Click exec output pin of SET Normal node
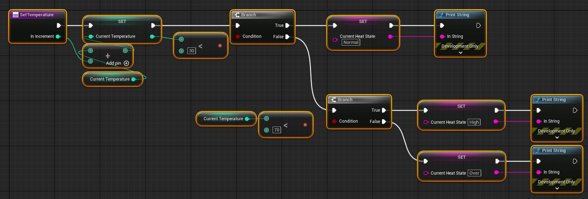 pos(391,25)
